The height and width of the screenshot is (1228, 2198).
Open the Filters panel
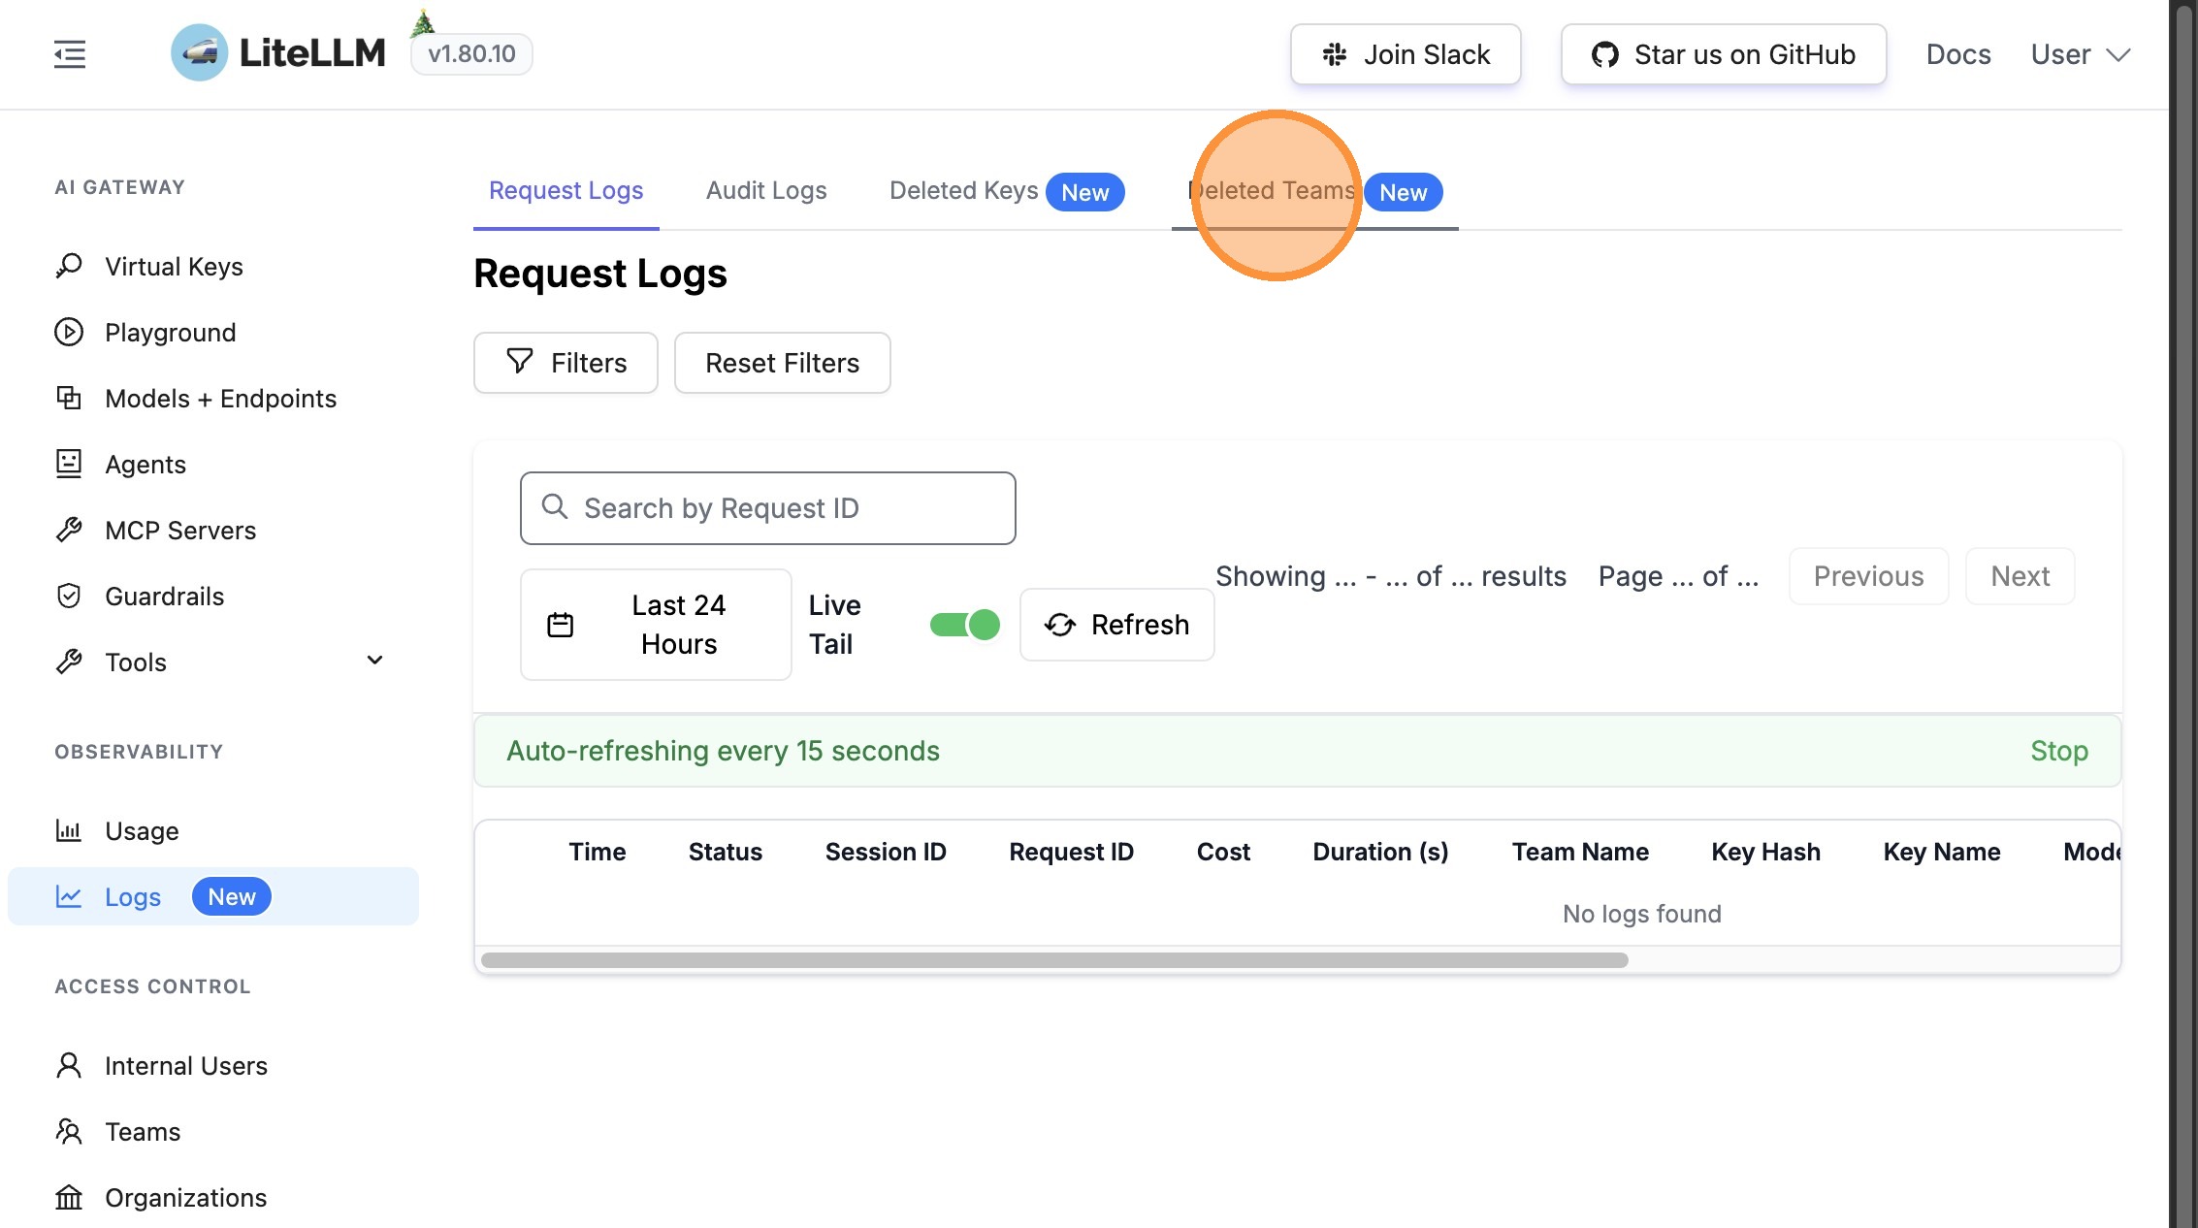(566, 363)
